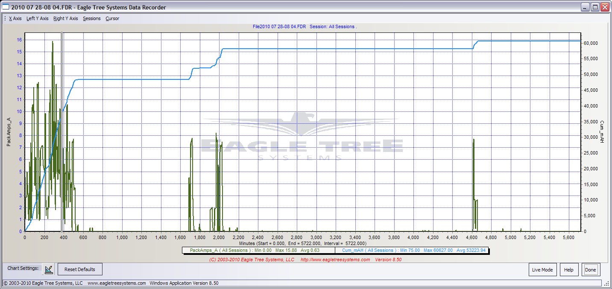This screenshot has width=612, height=289.
Task: Click the red eagletreesystems.com link under the chart
Action: coord(335,260)
